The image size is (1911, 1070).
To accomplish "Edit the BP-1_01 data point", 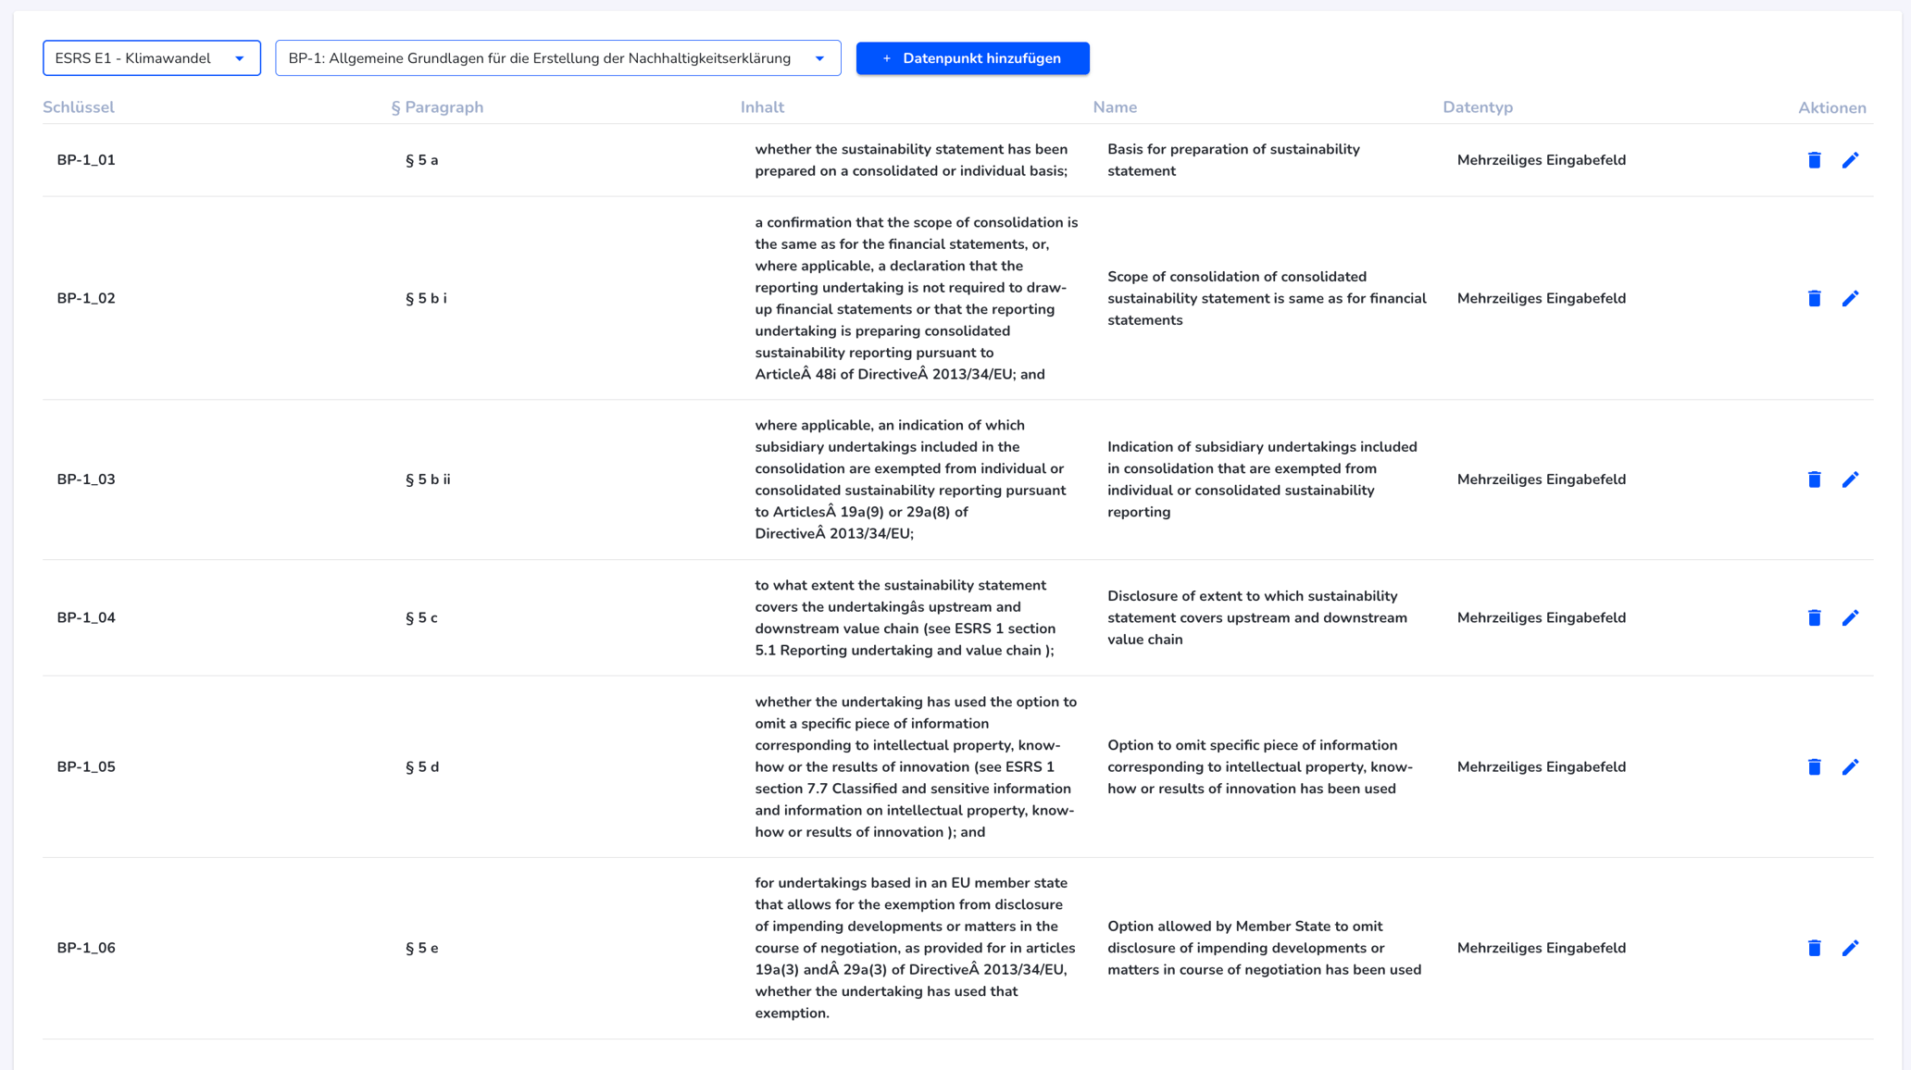I will 1850,160.
